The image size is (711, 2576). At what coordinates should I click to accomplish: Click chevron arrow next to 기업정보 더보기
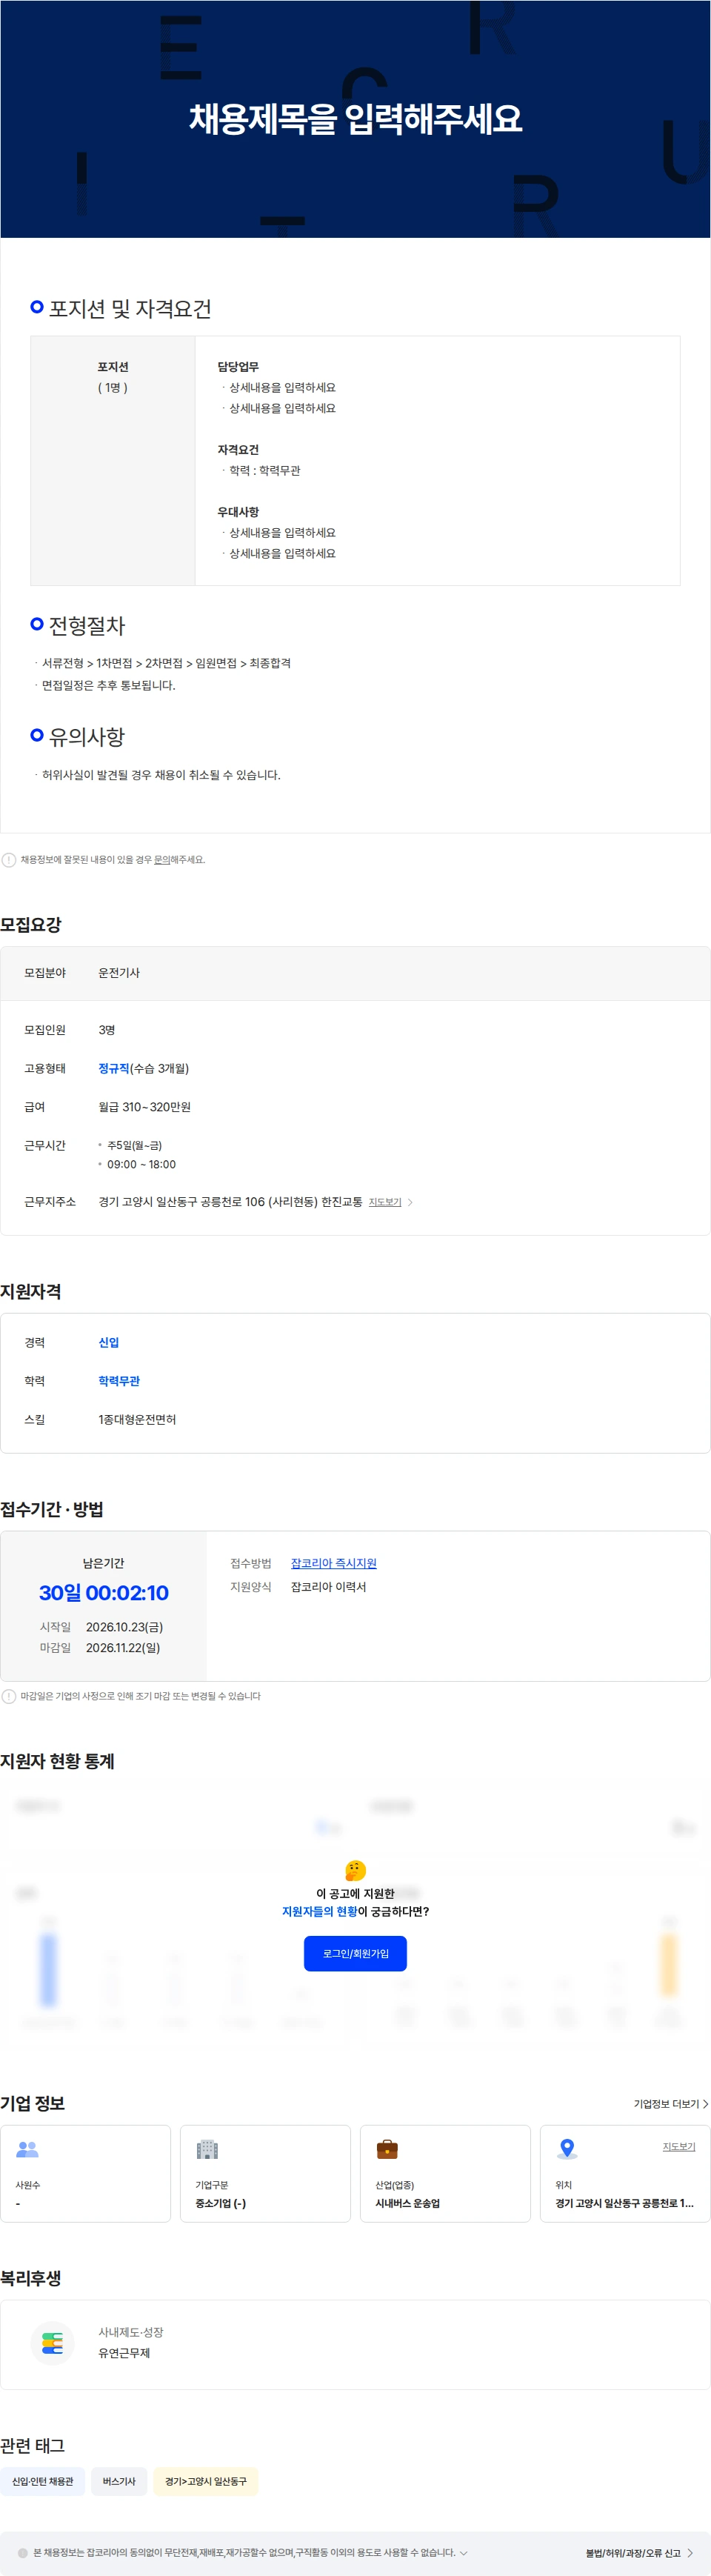(706, 2104)
